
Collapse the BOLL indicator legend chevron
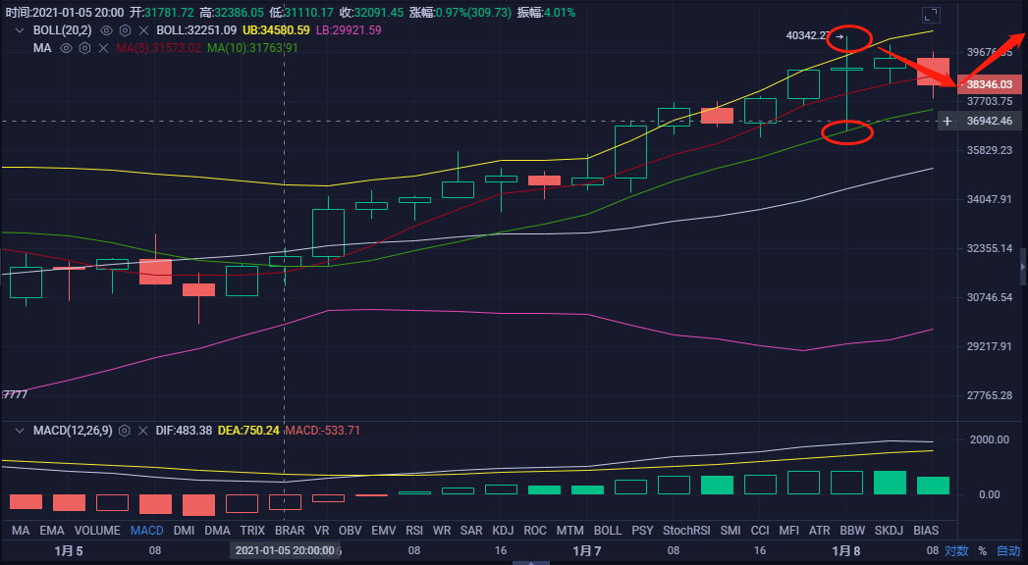[x=20, y=30]
